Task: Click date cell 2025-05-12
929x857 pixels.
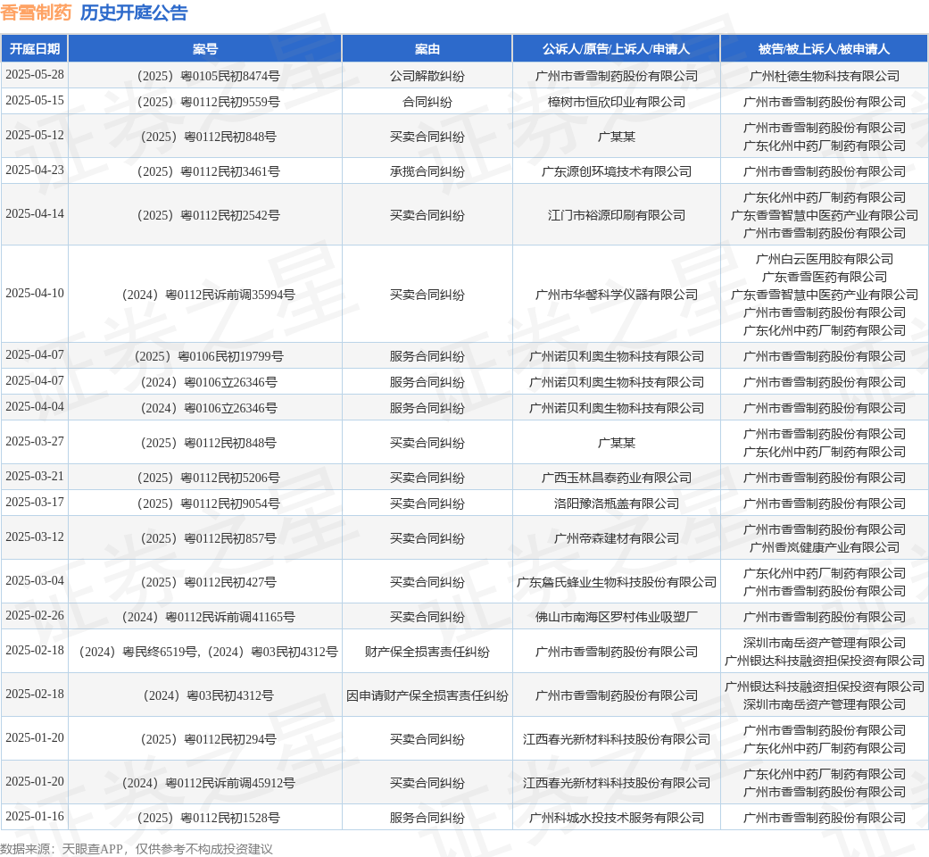Action: pyautogui.click(x=35, y=136)
